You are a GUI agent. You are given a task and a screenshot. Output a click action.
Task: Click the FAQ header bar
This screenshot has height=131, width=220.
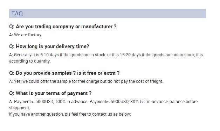click(x=108, y=13)
